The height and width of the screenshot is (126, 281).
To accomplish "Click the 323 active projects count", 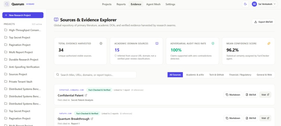I will (37, 24).
